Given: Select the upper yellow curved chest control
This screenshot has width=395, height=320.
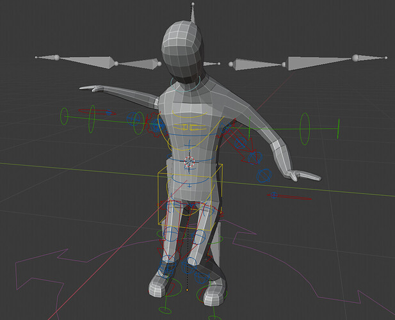Looking at the screenshot, I should [x=189, y=115].
